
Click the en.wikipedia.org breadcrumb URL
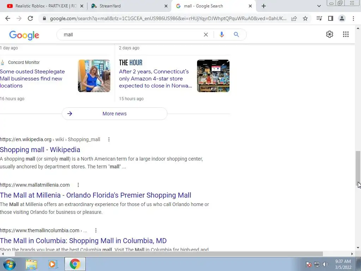point(50,139)
